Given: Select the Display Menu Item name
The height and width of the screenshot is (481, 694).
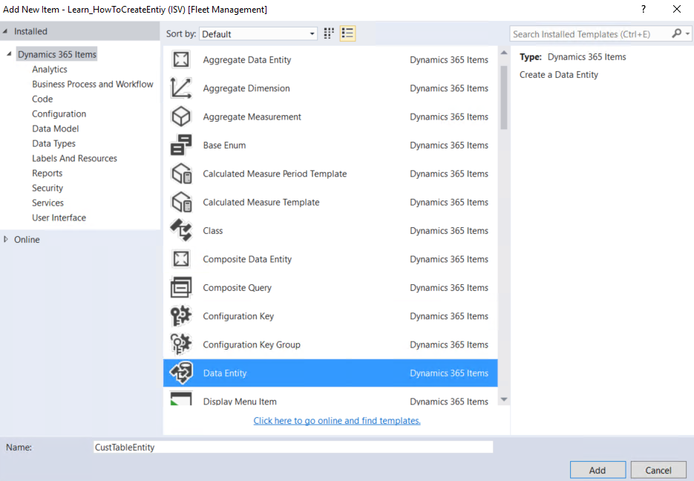Looking at the screenshot, I should point(240,401).
